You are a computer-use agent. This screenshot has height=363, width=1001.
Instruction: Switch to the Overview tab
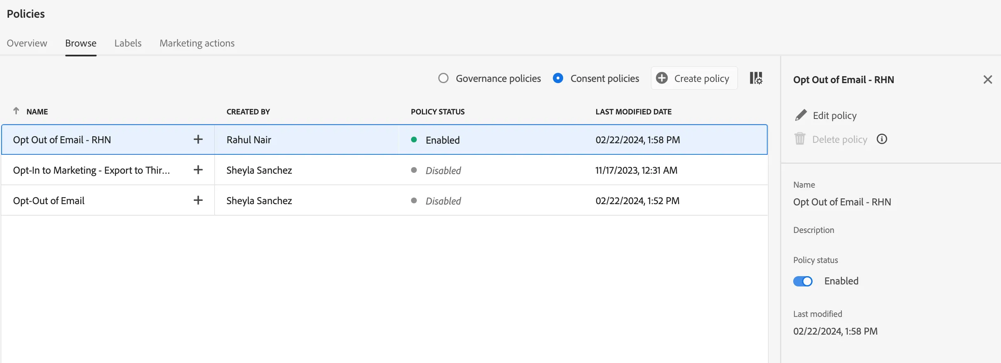coord(27,43)
